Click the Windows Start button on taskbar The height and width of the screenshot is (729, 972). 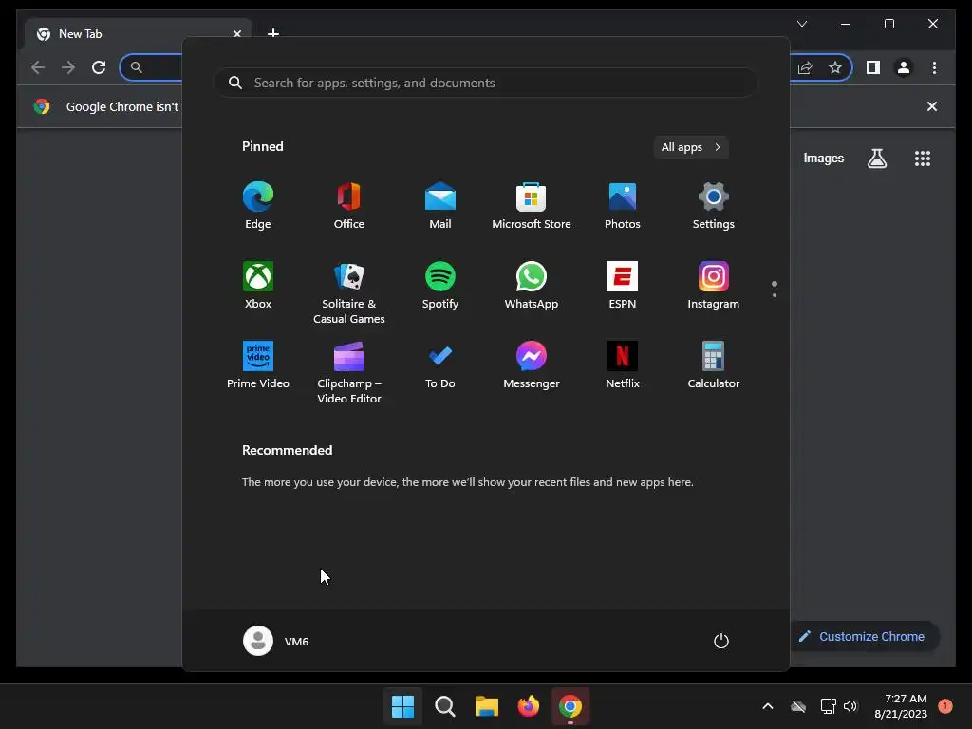tap(402, 706)
